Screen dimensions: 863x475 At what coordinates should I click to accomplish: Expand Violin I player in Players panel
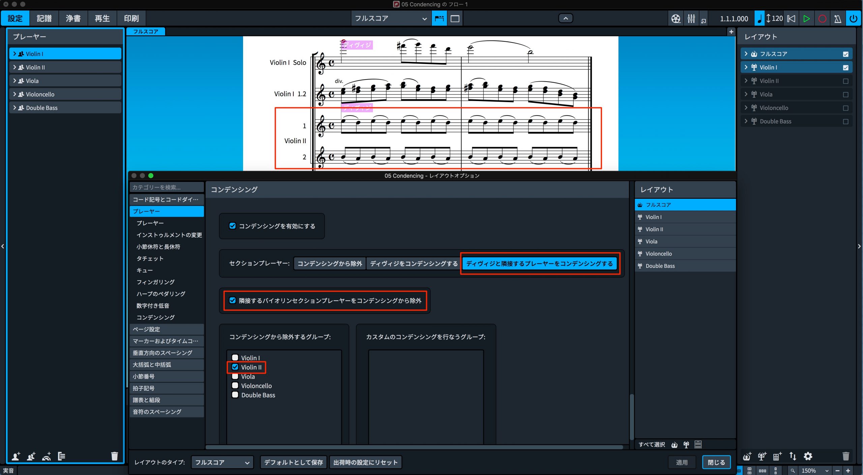pos(14,54)
